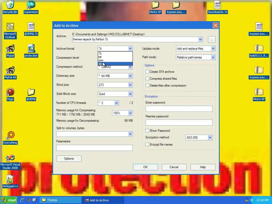The height and width of the screenshot is (204, 272).
Task: Click OK to create the archive
Action: (x=145, y=167)
